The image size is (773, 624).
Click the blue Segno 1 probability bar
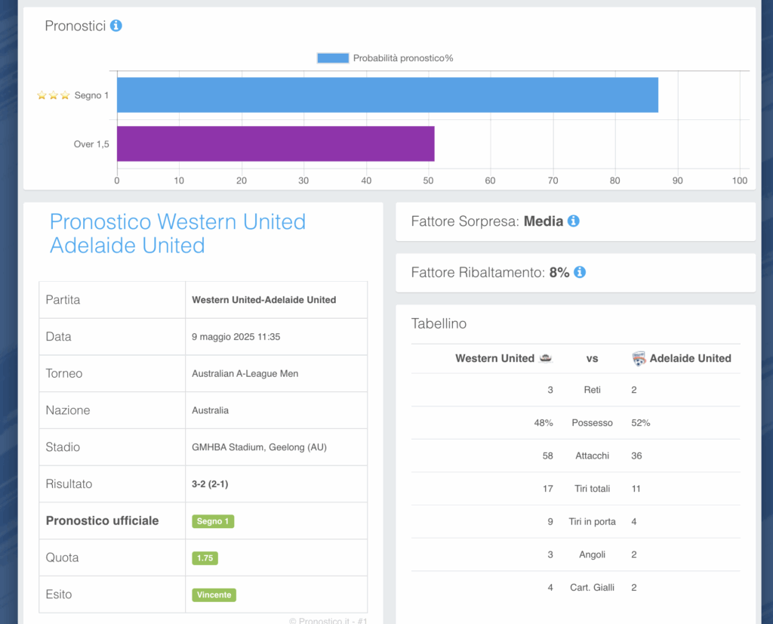coord(387,95)
